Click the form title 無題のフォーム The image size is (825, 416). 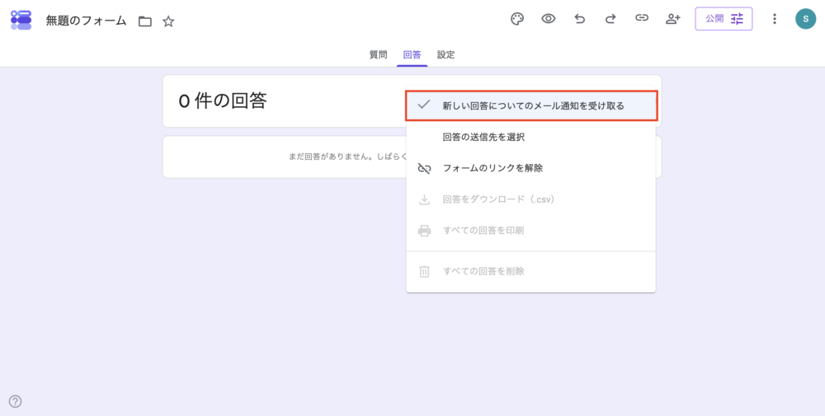point(87,21)
